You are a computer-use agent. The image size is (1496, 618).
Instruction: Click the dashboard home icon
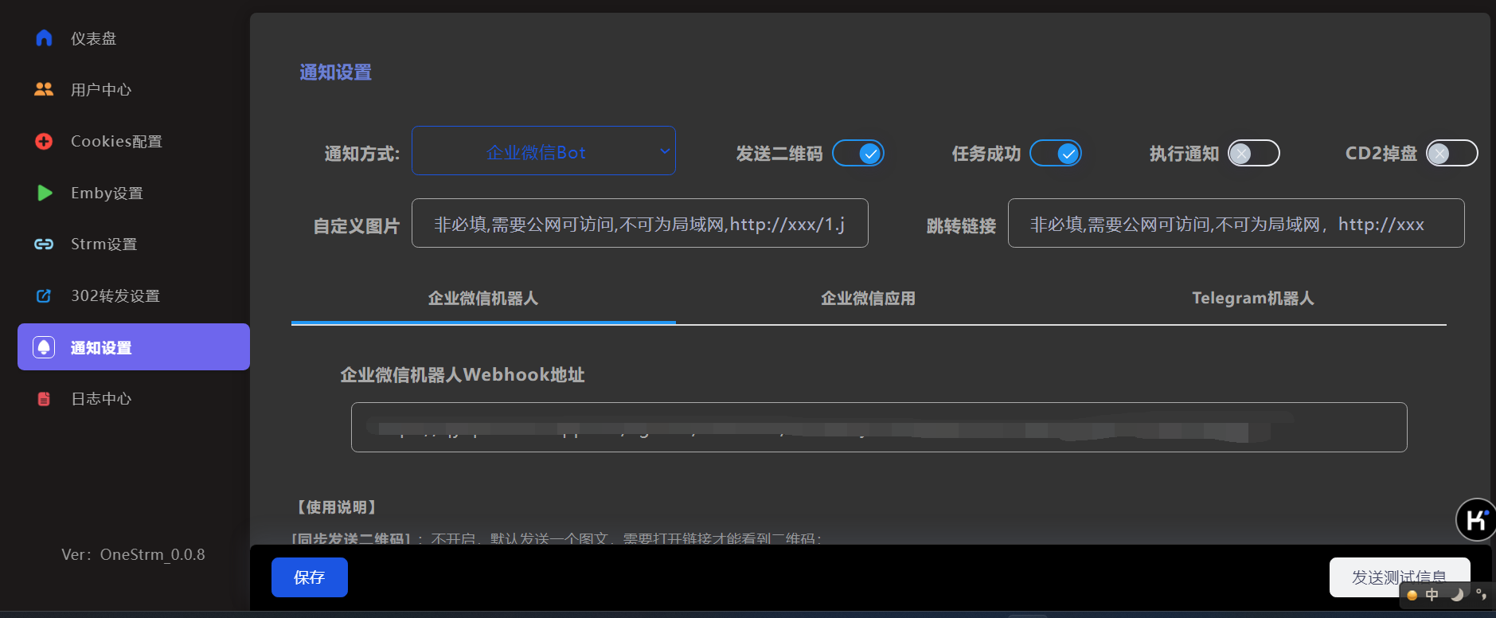click(44, 38)
